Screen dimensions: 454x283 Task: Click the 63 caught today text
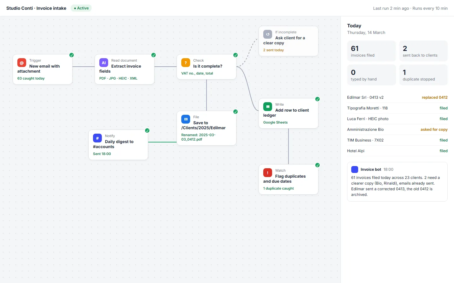tap(31, 78)
